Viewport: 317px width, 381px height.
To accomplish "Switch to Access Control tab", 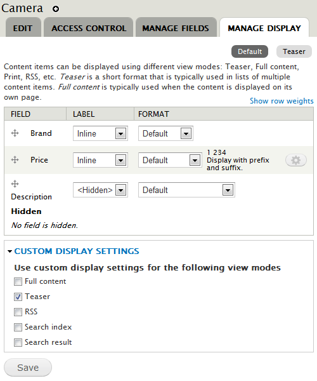I will (x=89, y=28).
